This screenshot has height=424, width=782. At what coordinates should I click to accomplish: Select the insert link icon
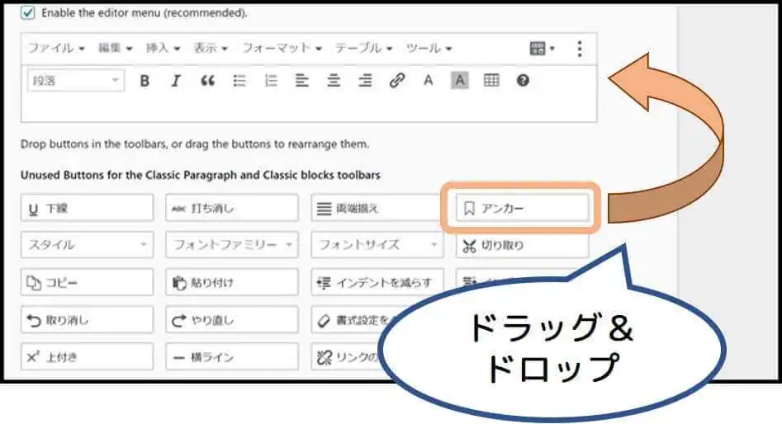396,81
